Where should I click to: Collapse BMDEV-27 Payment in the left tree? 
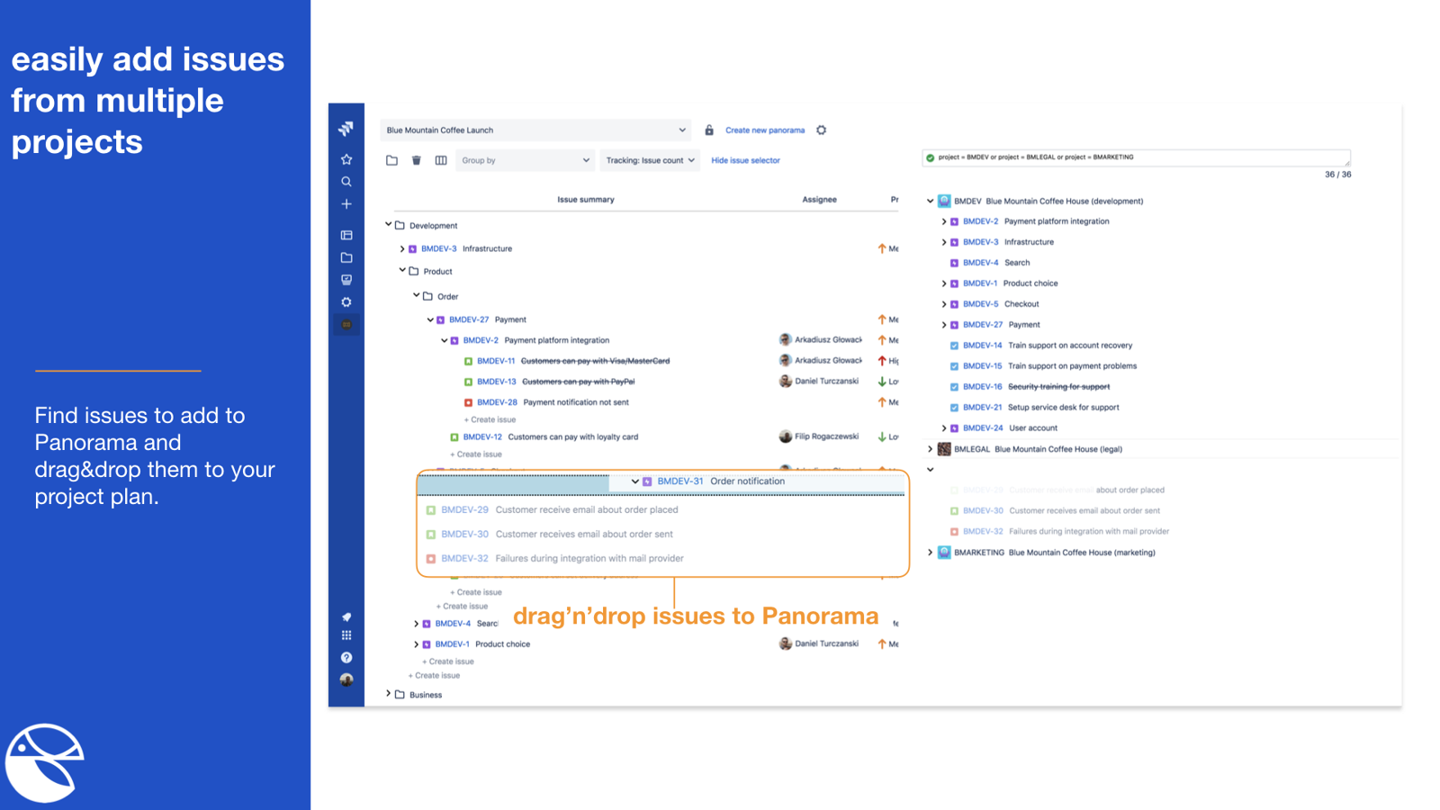(430, 319)
